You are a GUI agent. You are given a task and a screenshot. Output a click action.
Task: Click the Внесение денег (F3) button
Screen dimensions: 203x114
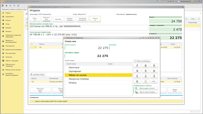click(x=40, y=90)
